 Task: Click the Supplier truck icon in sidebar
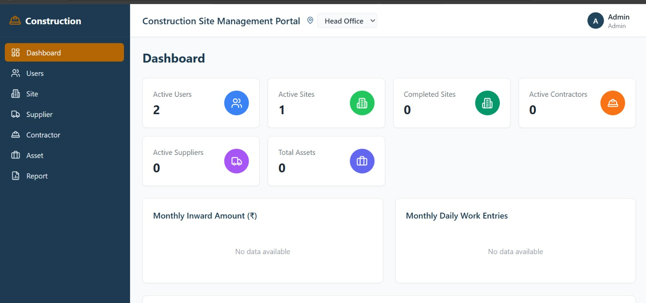15,114
